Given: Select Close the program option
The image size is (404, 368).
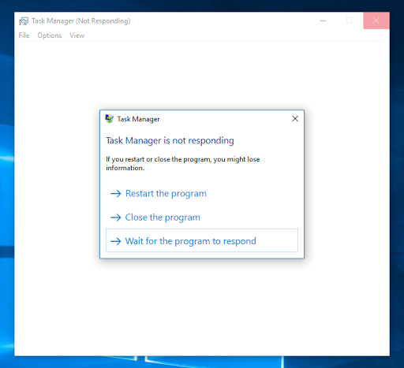Looking at the screenshot, I should point(202,217).
